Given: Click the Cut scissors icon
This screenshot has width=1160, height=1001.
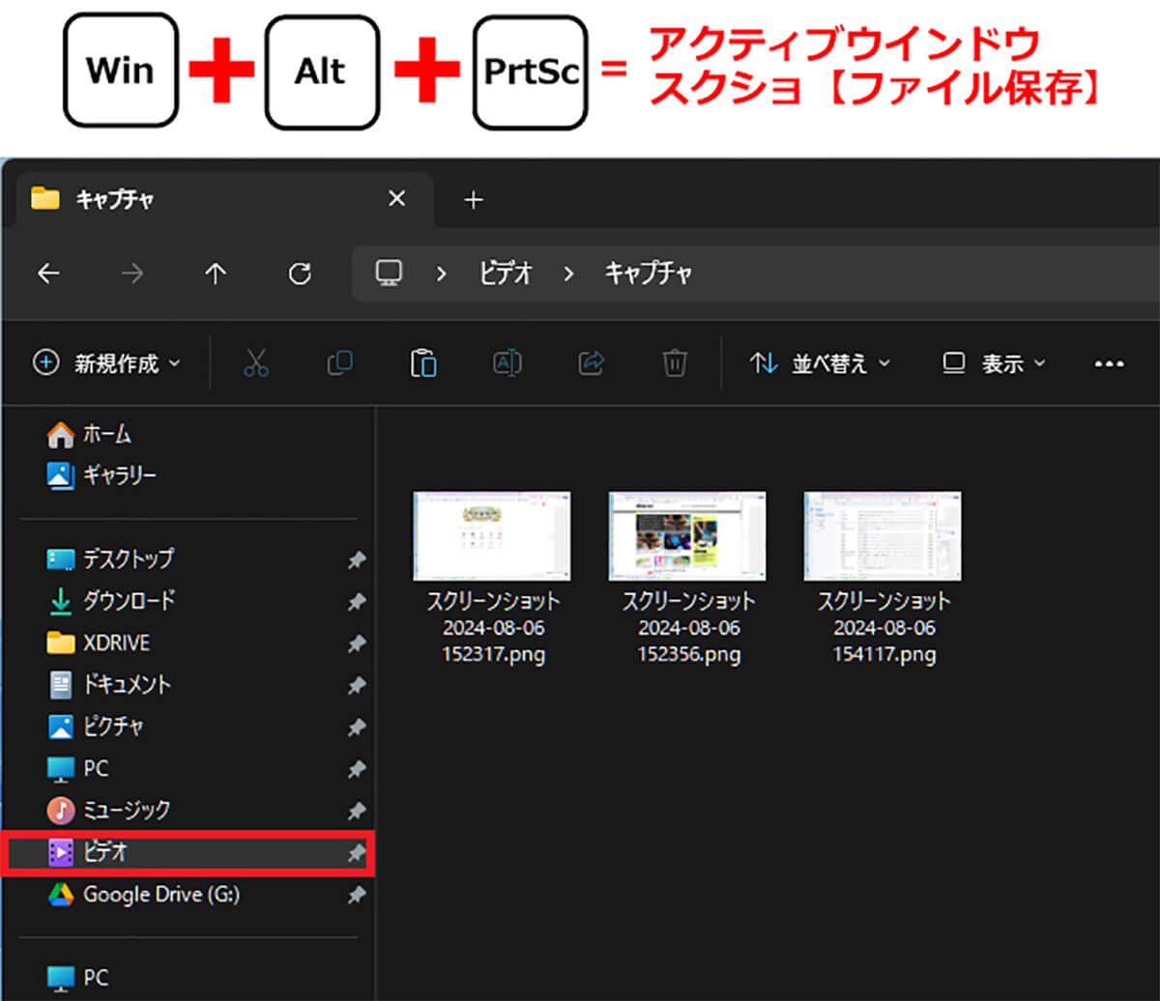Looking at the screenshot, I should pyautogui.click(x=256, y=362).
